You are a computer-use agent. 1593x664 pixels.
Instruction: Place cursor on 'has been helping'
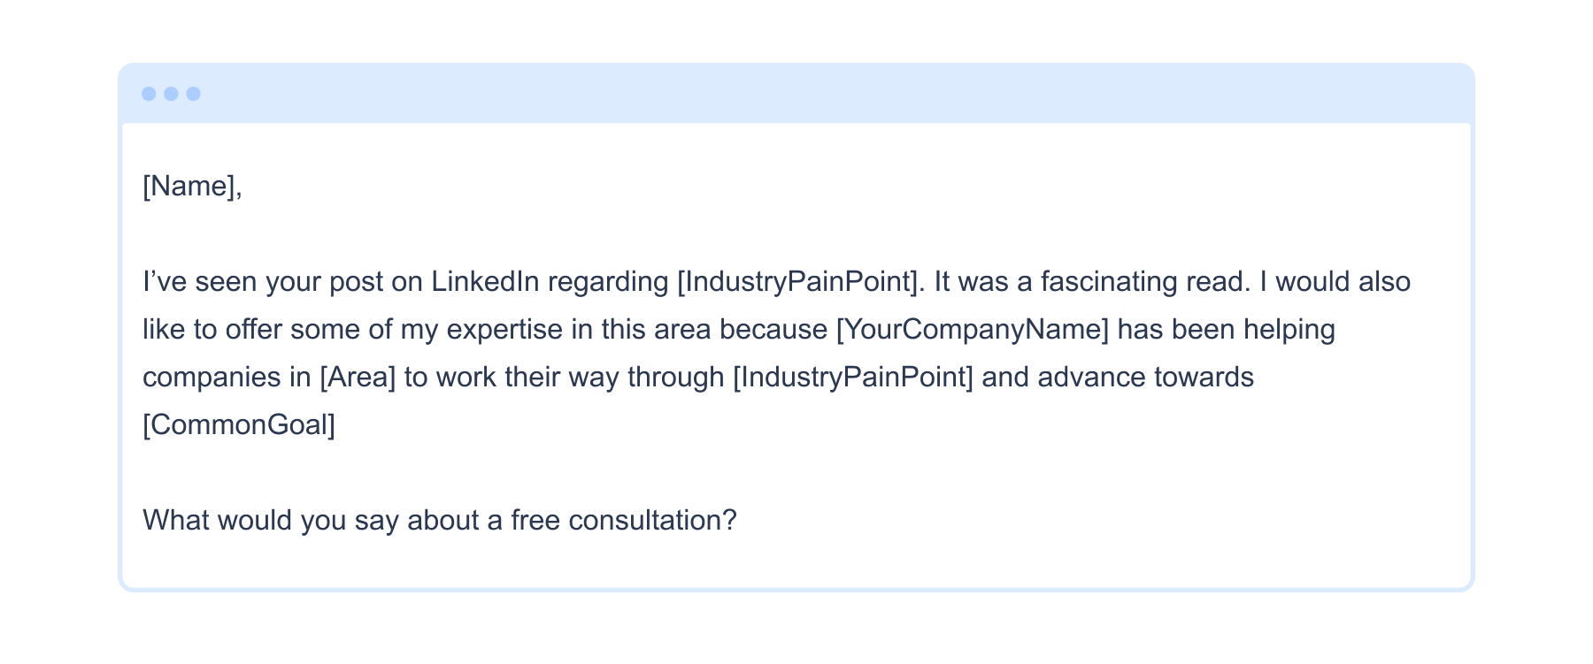[1226, 330]
